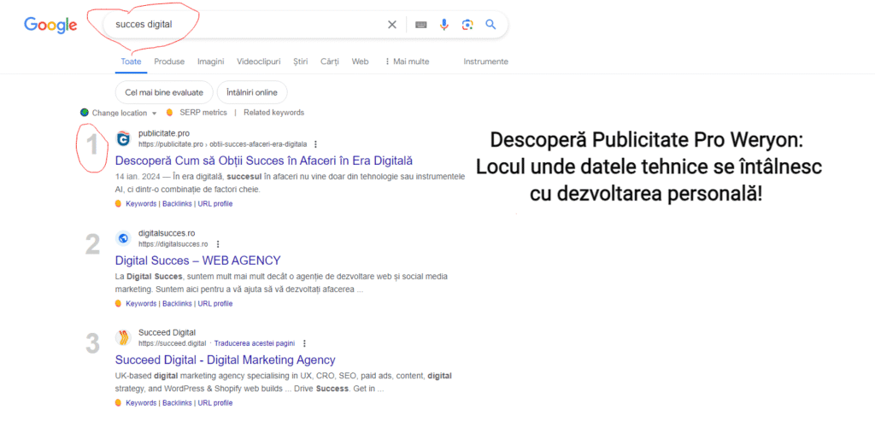Click URL profile under publicitate.pro result
875x427 pixels.
click(x=214, y=204)
